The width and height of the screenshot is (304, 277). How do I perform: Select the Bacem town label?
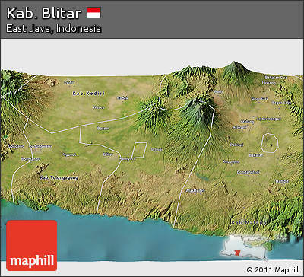point(103,129)
